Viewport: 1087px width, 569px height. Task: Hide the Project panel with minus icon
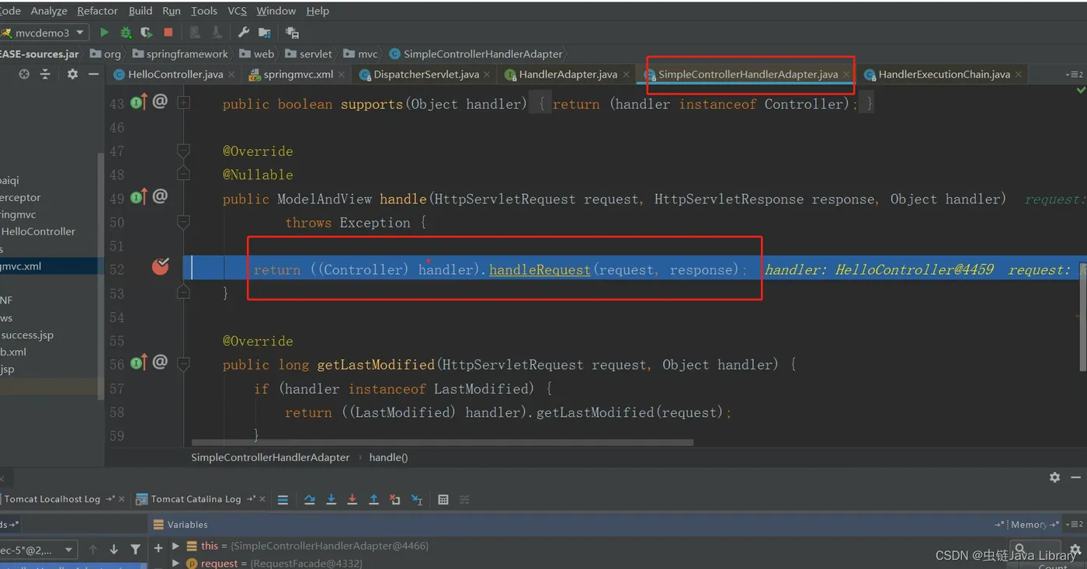click(x=94, y=74)
